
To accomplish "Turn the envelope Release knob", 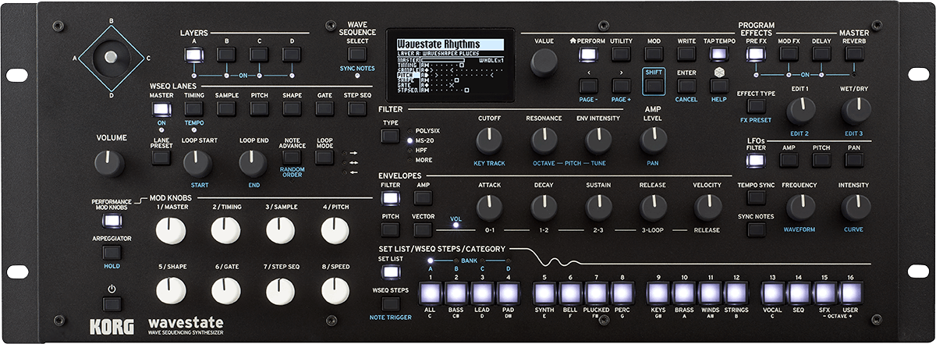I will (653, 207).
